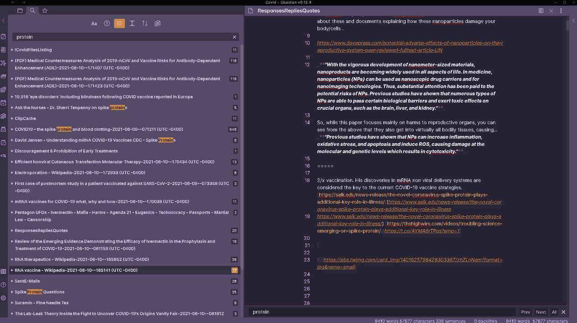Image resolution: width=577 pixels, height=323 pixels.
Task: Toggle Match case search option
Action: click(x=94, y=23)
